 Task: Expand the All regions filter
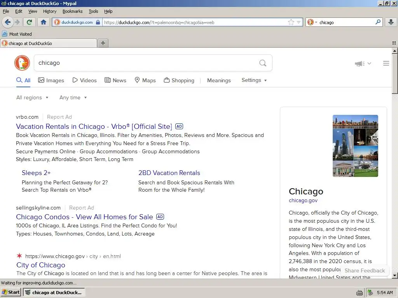click(32, 97)
